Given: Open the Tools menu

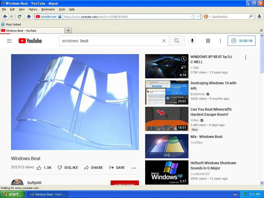Looking at the screenshot, I should coord(62,9).
